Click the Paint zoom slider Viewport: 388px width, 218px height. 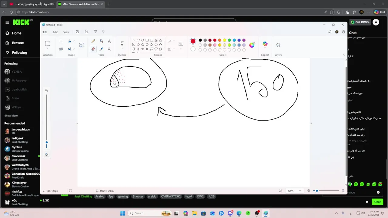327,191
